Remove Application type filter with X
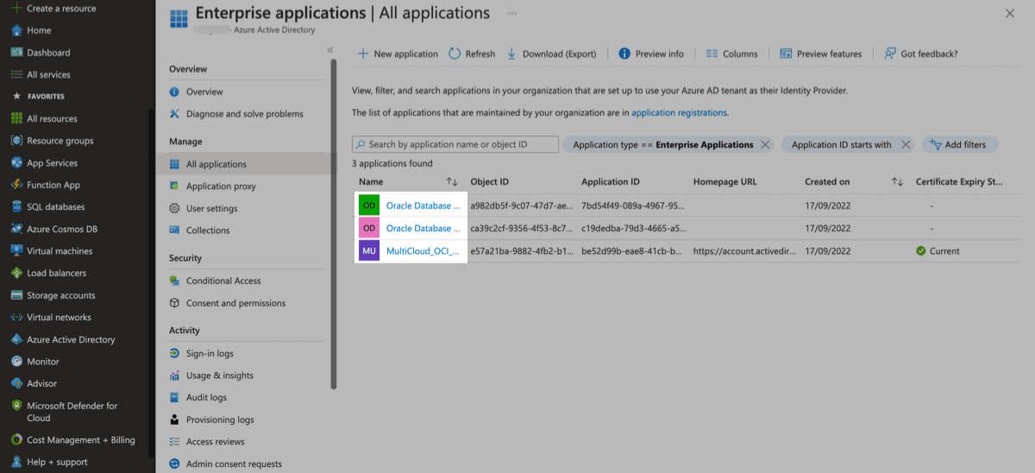 click(x=764, y=145)
